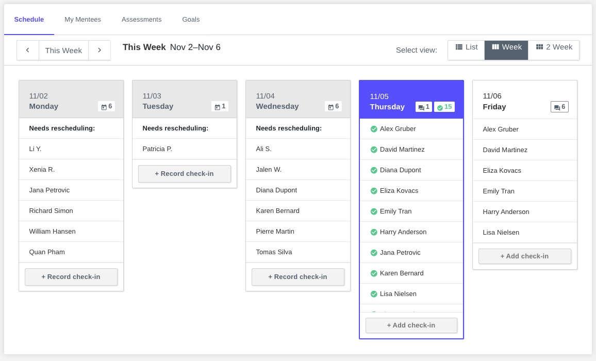Switch to List view
The image size is (596, 361).
pyautogui.click(x=466, y=47)
